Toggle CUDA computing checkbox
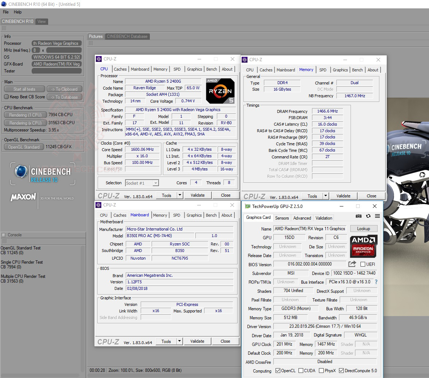The width and height of the screenshot is (429, 378). tap(301, 371)
